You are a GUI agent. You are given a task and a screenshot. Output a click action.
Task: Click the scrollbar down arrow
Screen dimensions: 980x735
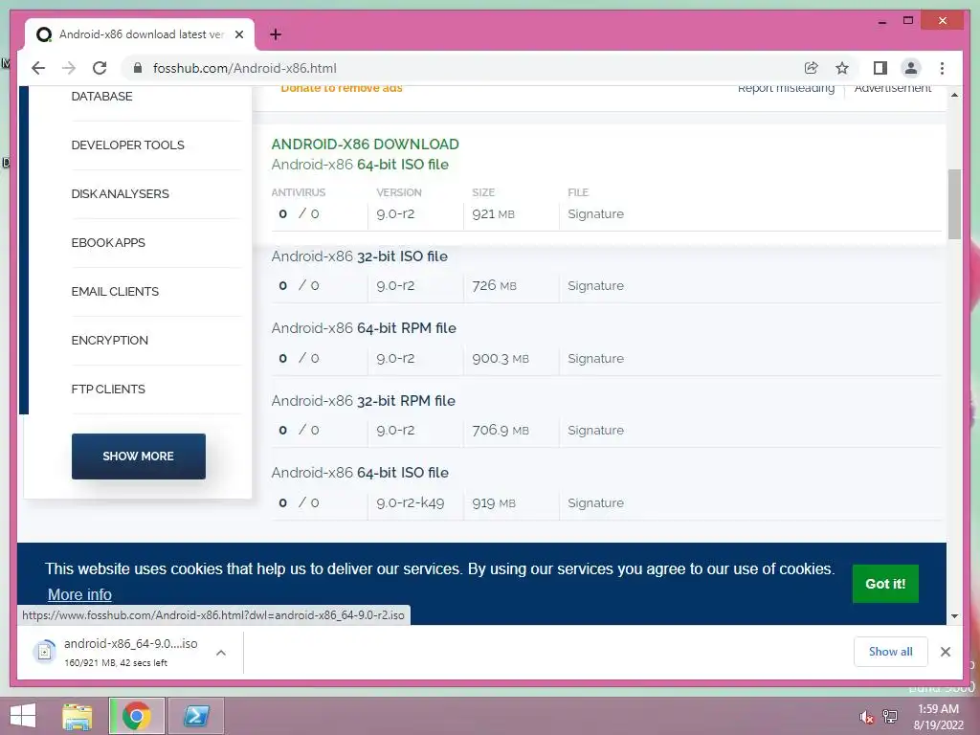954,616
